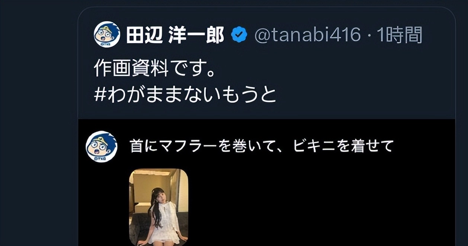The height and width of the screenshot is (246, 468).
Task: Tap the cartoon avatar beside the マフラー prompt
Action: pos(102,146)
